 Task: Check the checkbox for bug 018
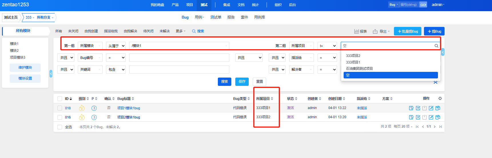coord(60,108)
